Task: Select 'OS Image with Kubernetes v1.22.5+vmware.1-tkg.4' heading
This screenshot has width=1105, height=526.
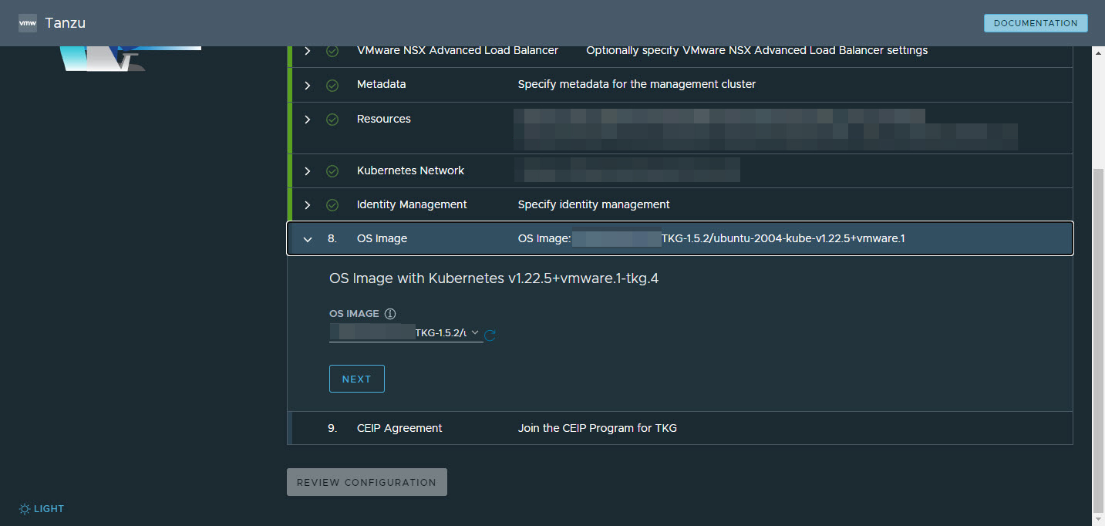Action: 494,278
